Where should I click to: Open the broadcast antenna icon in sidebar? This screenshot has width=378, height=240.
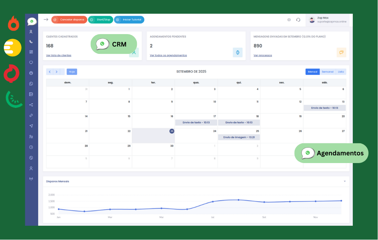[31, 179]
